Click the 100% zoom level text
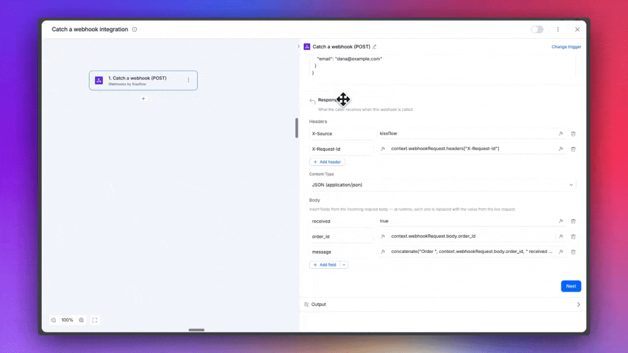This screenshot has height=353, width=628. (67, 320)
